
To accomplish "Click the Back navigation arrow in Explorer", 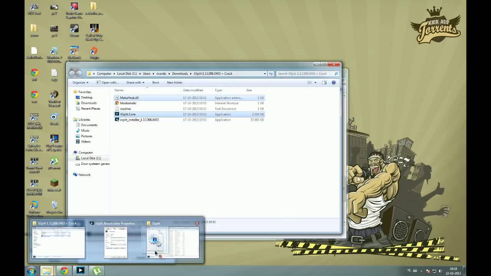I will (x=72, y=74).
